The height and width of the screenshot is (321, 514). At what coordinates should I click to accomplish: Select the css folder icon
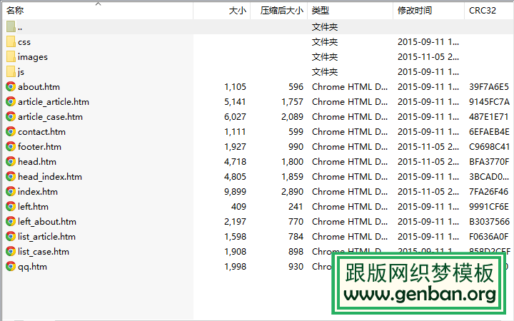(x=11, y=41)
